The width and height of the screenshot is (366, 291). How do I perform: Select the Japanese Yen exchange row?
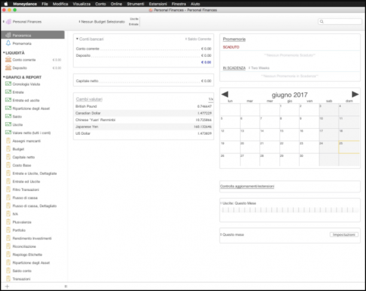click(144, 127)
